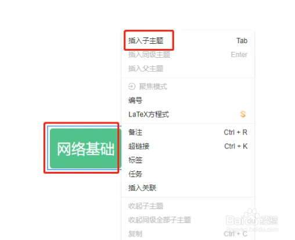Click the Ctrl + K shortcut label beside 超链接

coord(236,146)
